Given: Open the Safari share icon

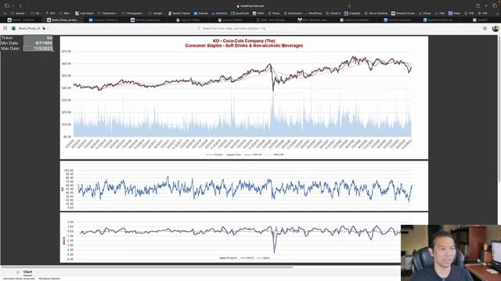Looking at the screenshot, I should tap(478, 5).
